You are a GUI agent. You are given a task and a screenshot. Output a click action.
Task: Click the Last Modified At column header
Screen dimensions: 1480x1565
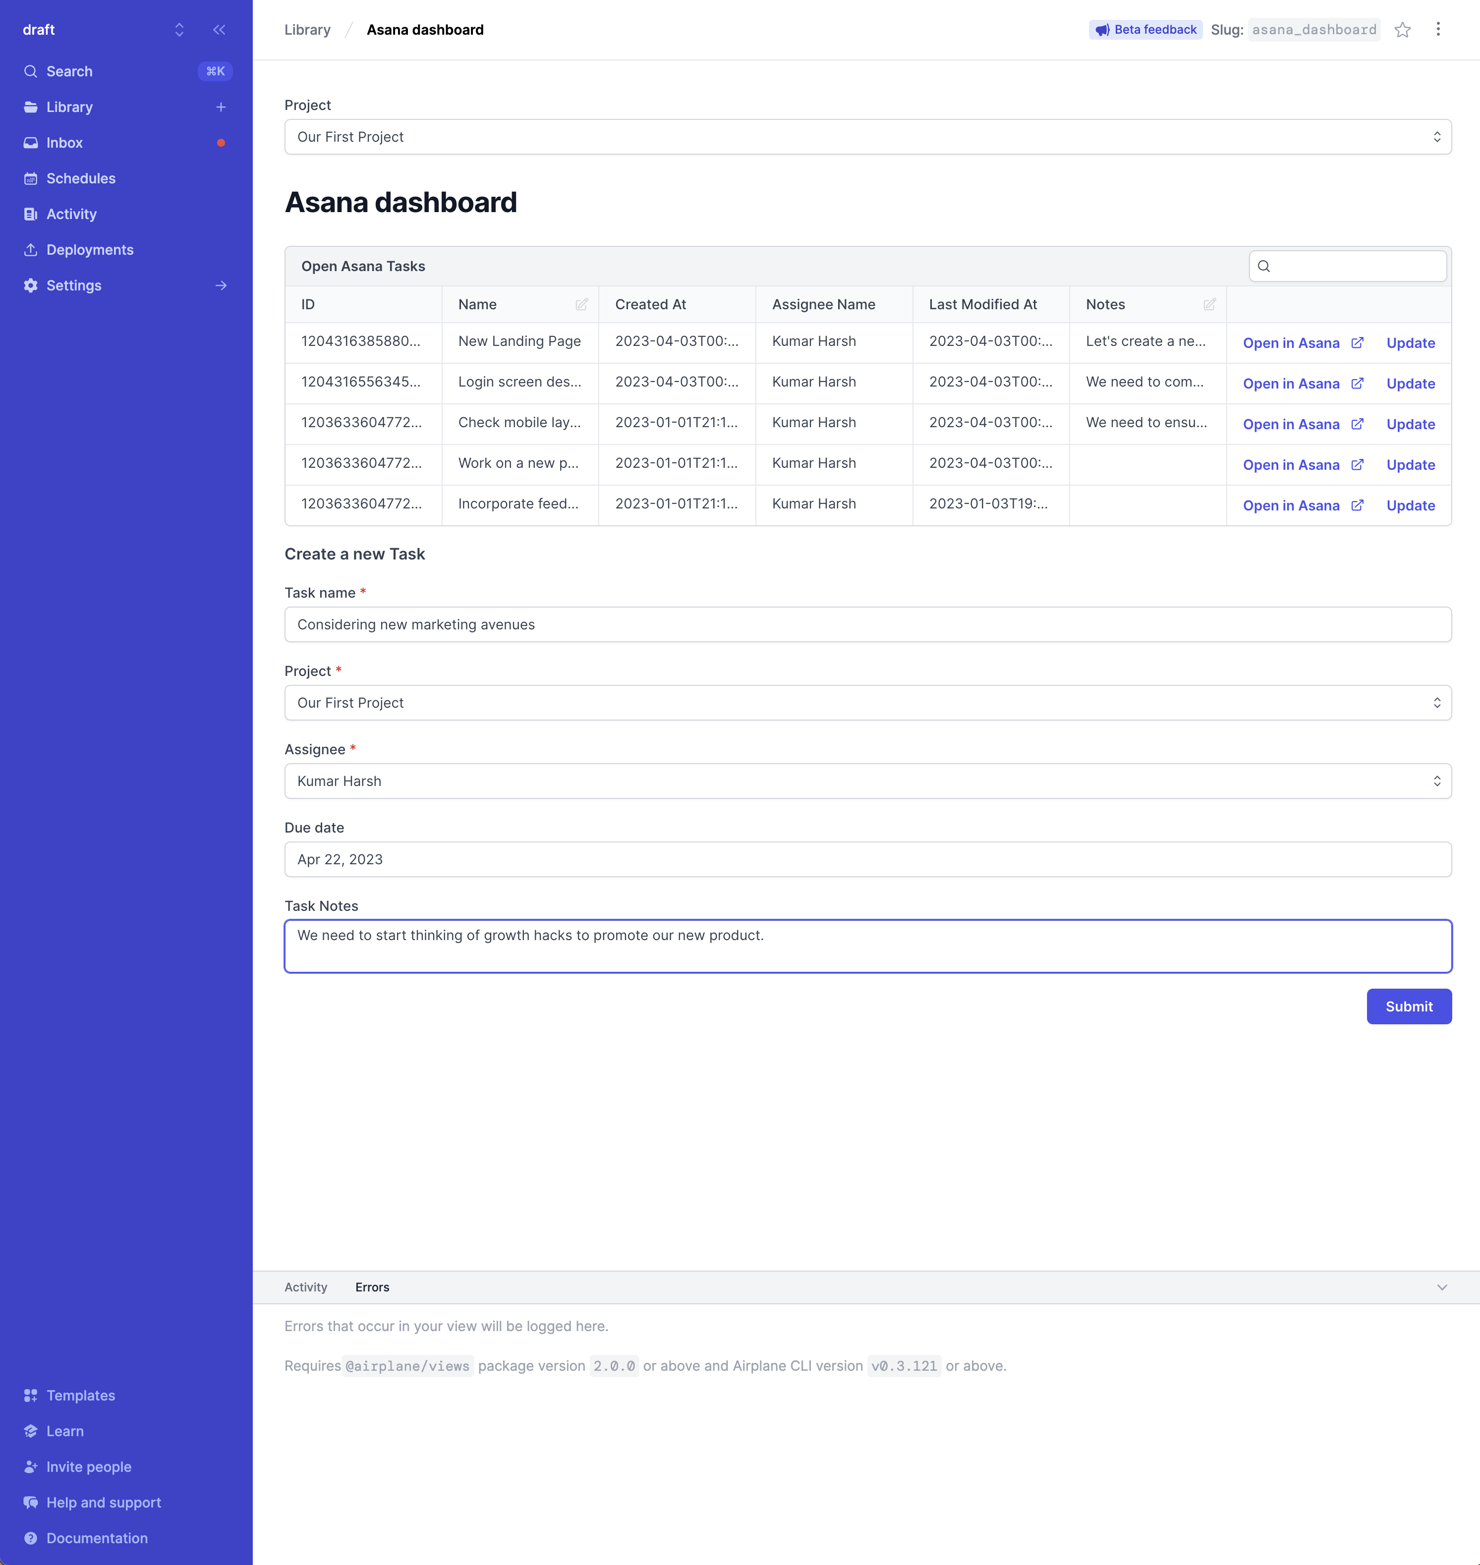[x=991, y=304]
